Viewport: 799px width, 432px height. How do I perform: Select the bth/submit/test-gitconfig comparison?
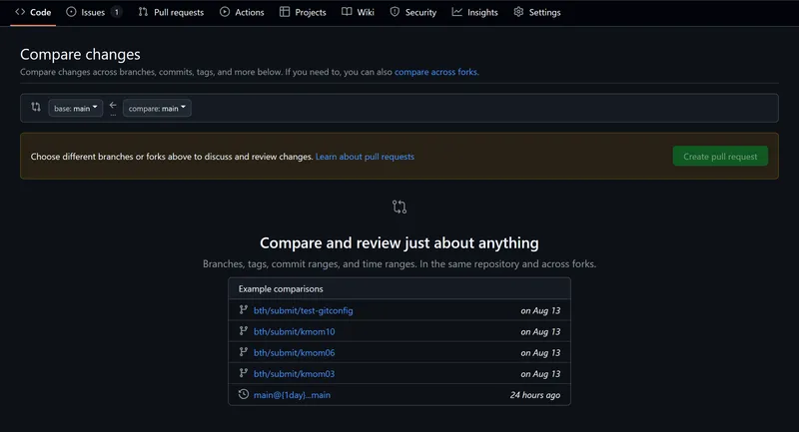[303, 310]
